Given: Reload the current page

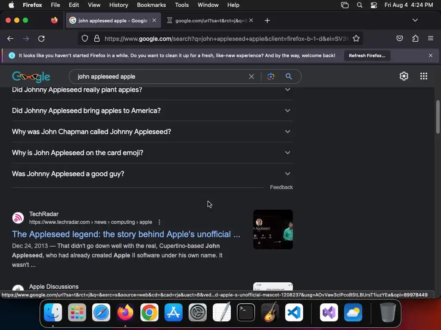Looking at the screenshot, I should 41,38.
